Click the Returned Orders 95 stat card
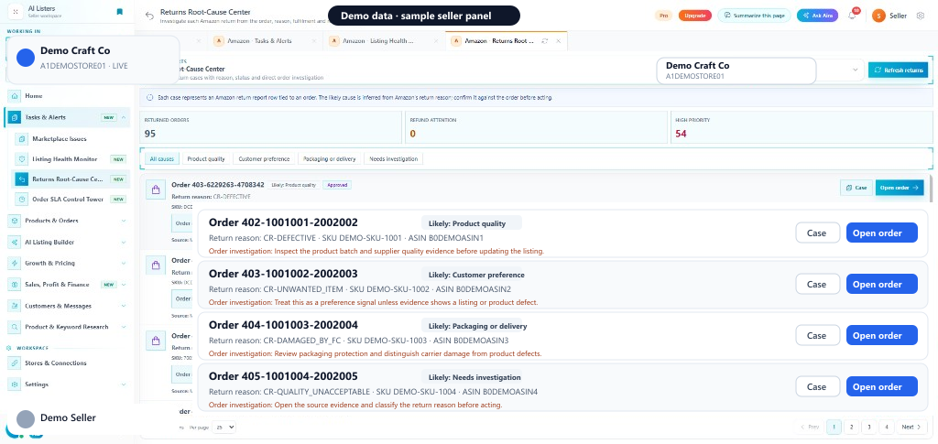Viewport: 938px width, 444px height. [271, 127]
